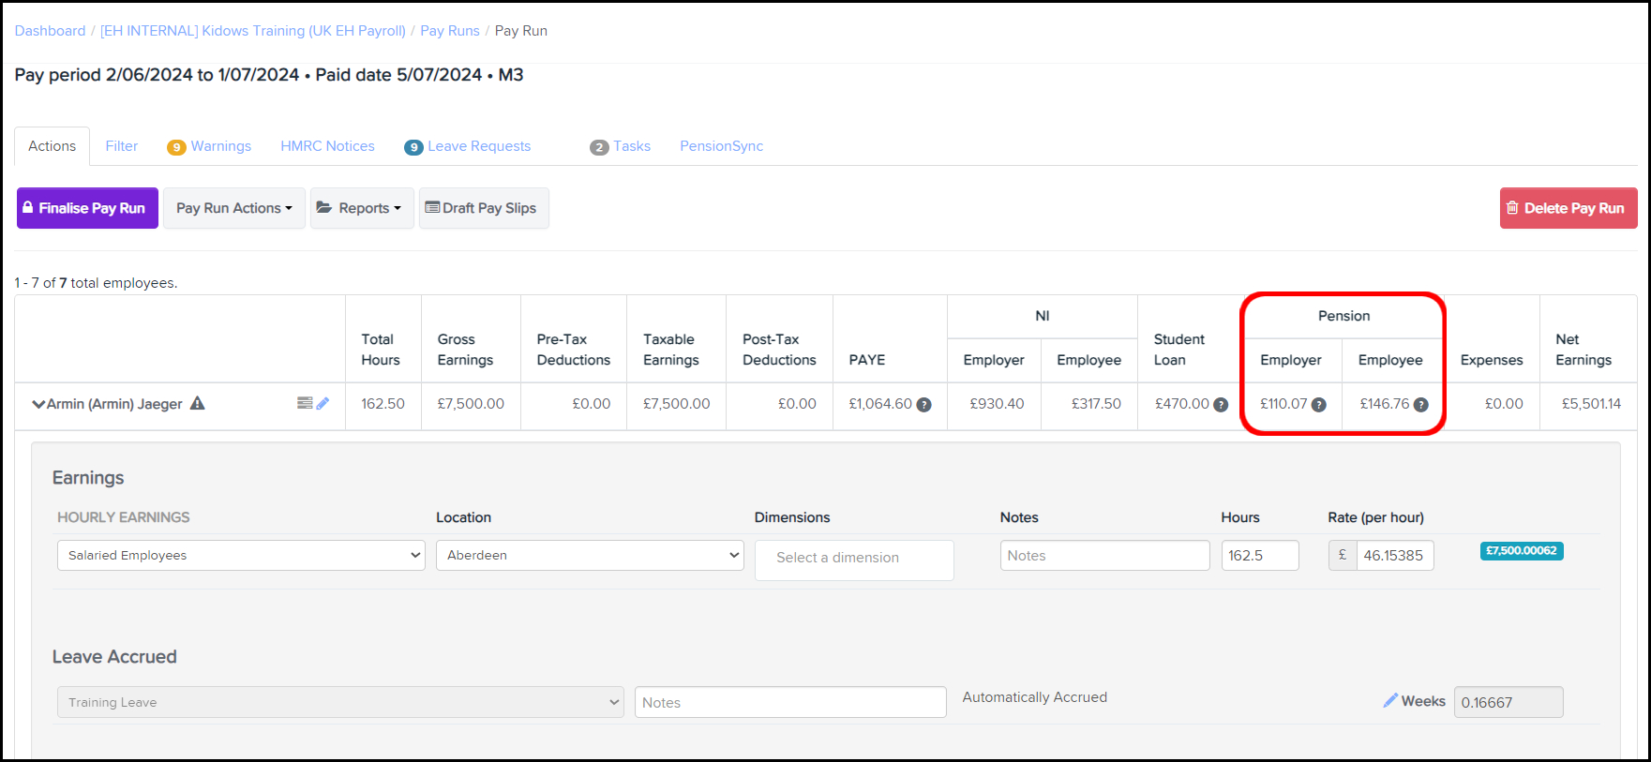Follow the Pay Runs breadcrumb link
1651x762 pixels.
(449, 31)
